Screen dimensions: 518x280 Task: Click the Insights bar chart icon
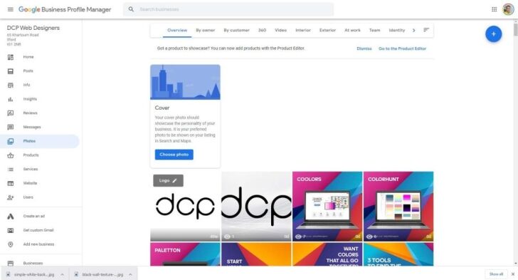coord(11,99)
